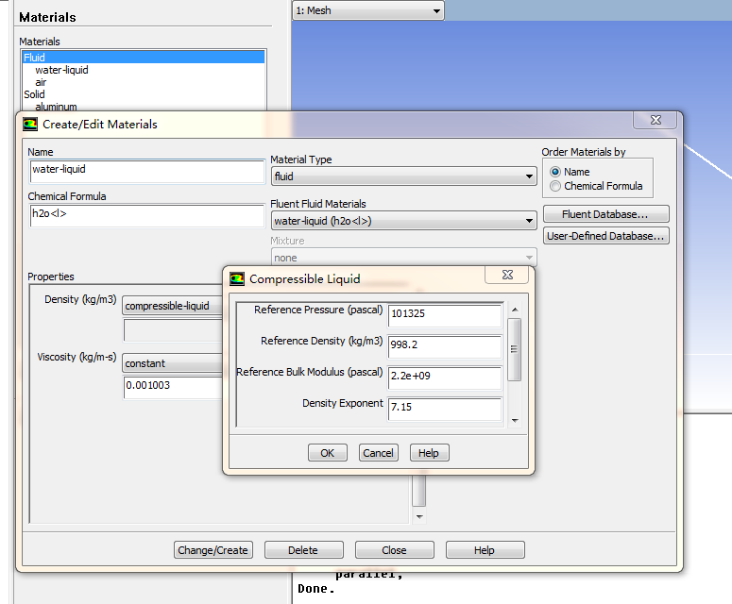Click Fluent Database button
This screenshot has width=732, height=604.
(x=606, y=214)
